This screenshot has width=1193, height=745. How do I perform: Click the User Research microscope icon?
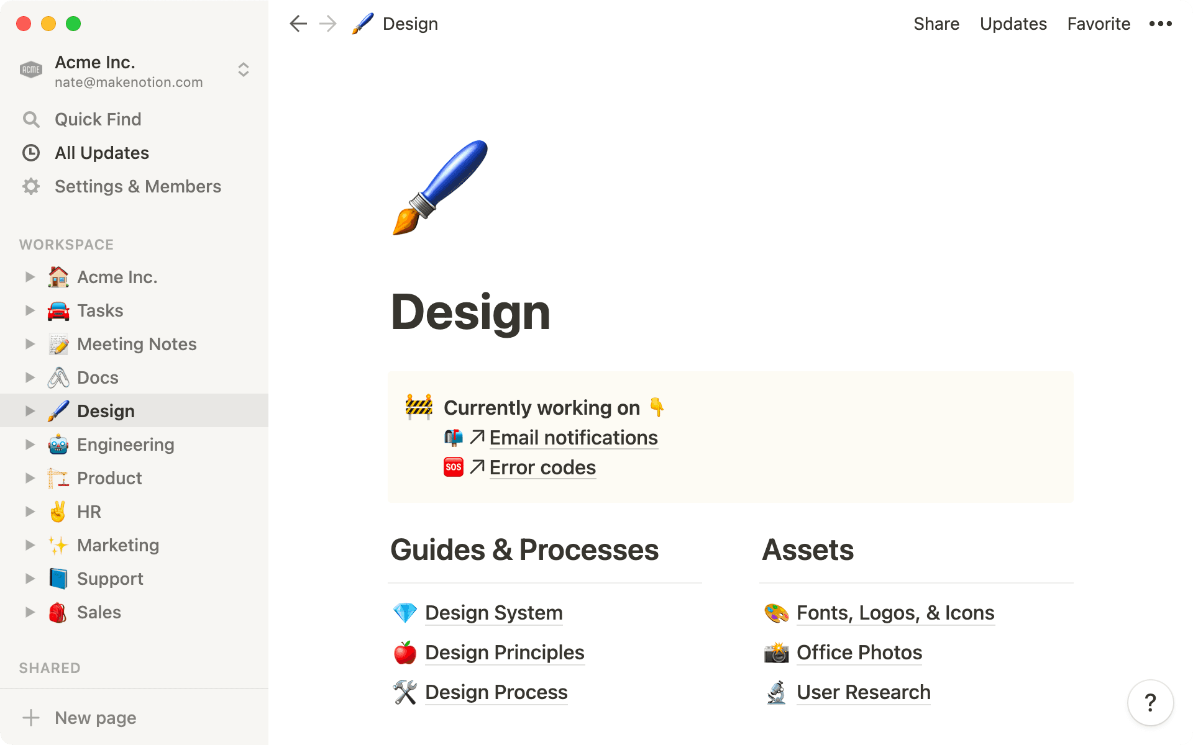[777, 692]
